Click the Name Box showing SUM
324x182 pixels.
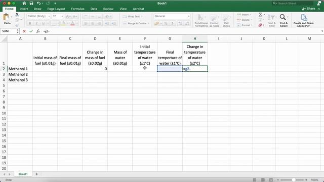pyautogui.click(x=8, y=31)
